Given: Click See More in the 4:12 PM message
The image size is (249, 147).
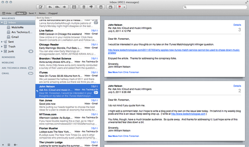Looking at the screenshot, I should click(x=113, y=72).
